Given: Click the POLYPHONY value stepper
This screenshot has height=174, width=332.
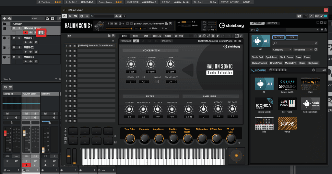Looking at the screenshot, I should tap(171, 82).
